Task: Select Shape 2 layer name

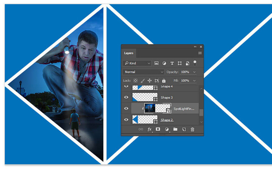Action: (167, 120)
